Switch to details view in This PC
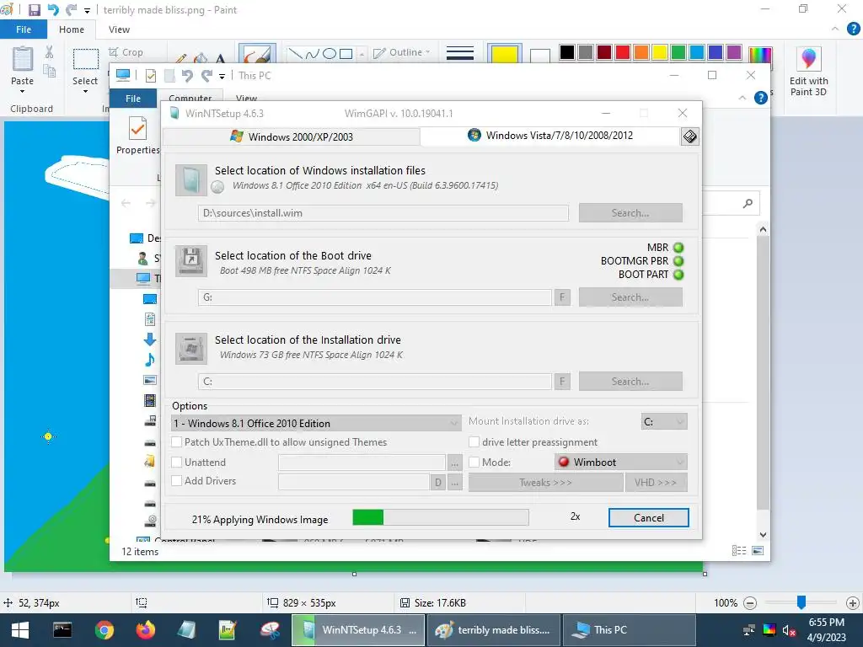Screen dimensions: 863x647 coord(739,551)
